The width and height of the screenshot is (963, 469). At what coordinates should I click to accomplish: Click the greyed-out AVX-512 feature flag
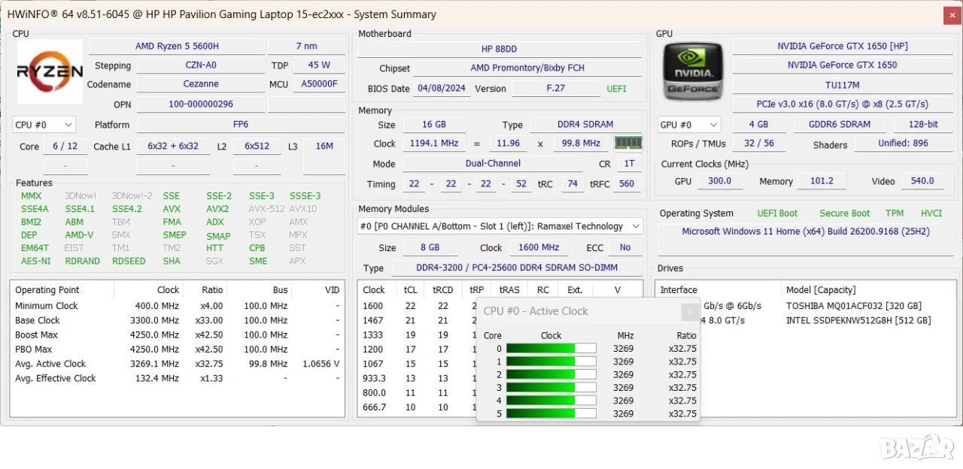[x=266, y=209]
